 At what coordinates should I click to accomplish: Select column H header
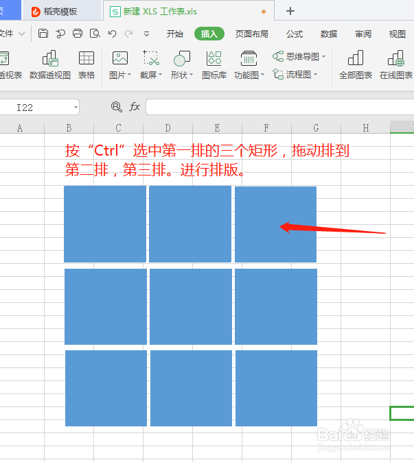pos(366,128)
